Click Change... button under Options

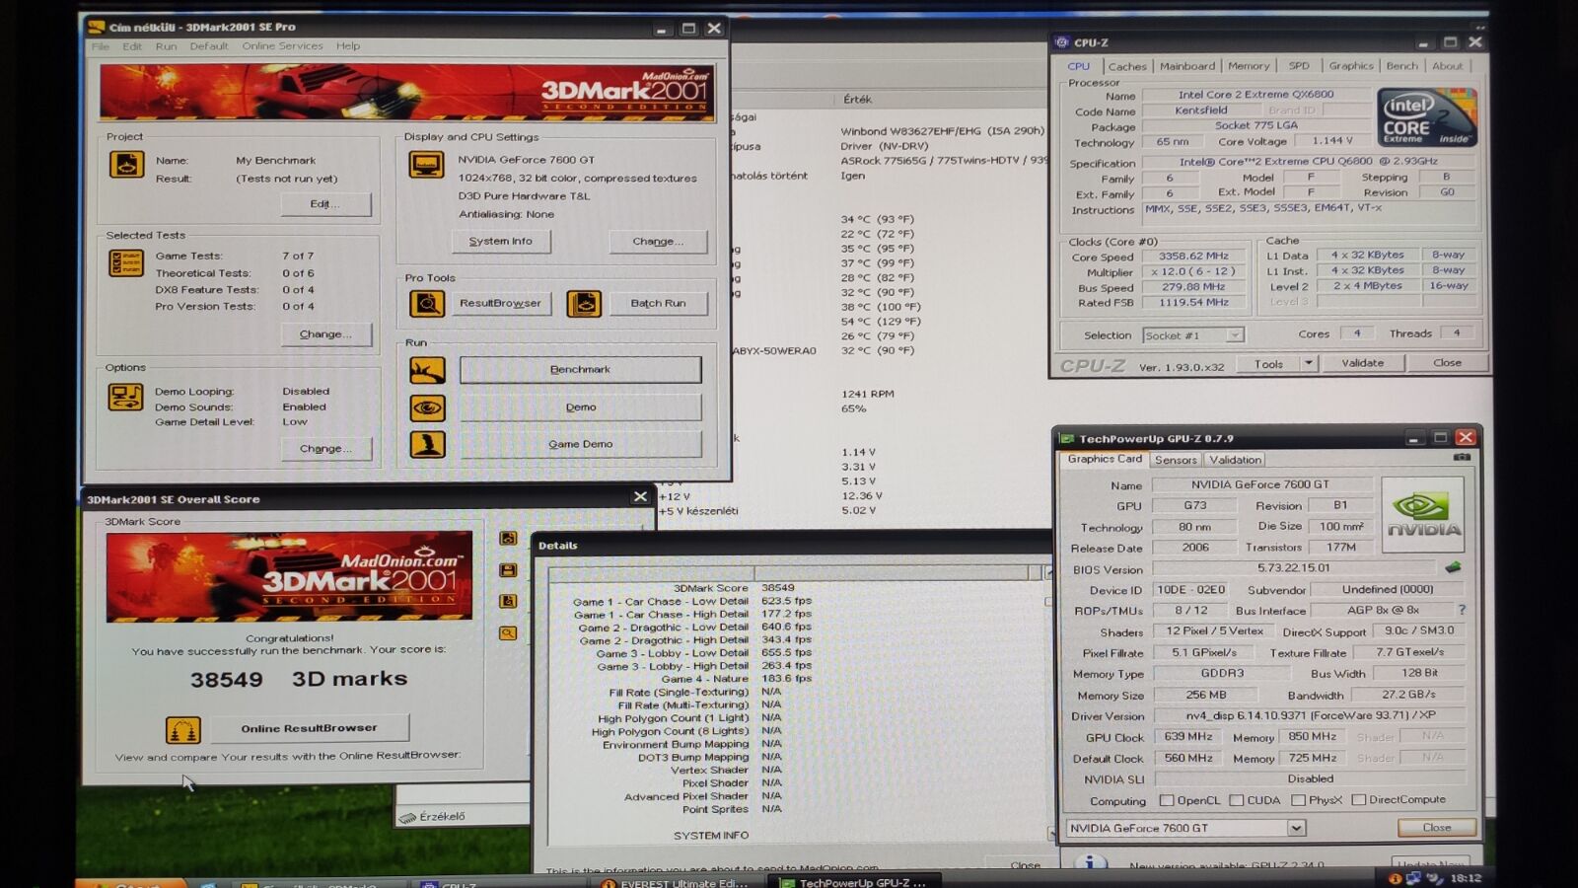point(325,449)
